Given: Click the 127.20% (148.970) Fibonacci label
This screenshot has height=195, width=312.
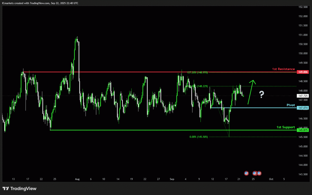Looking at the screenshot, I should coord(197,73).
